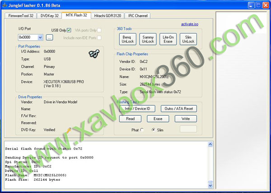Click the USB connection icon in Port Properties

click(x=94, y=54)
